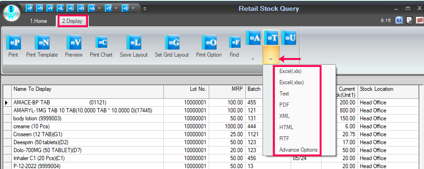This screenshot has width=424, height=169.
Task: Expand dropdown arrow next to quick access U
Action: click(133, 8)
